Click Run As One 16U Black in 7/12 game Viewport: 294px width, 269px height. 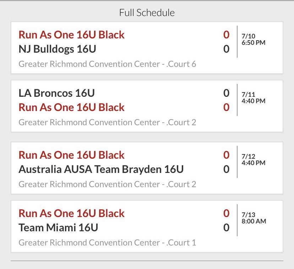(71, 155)
